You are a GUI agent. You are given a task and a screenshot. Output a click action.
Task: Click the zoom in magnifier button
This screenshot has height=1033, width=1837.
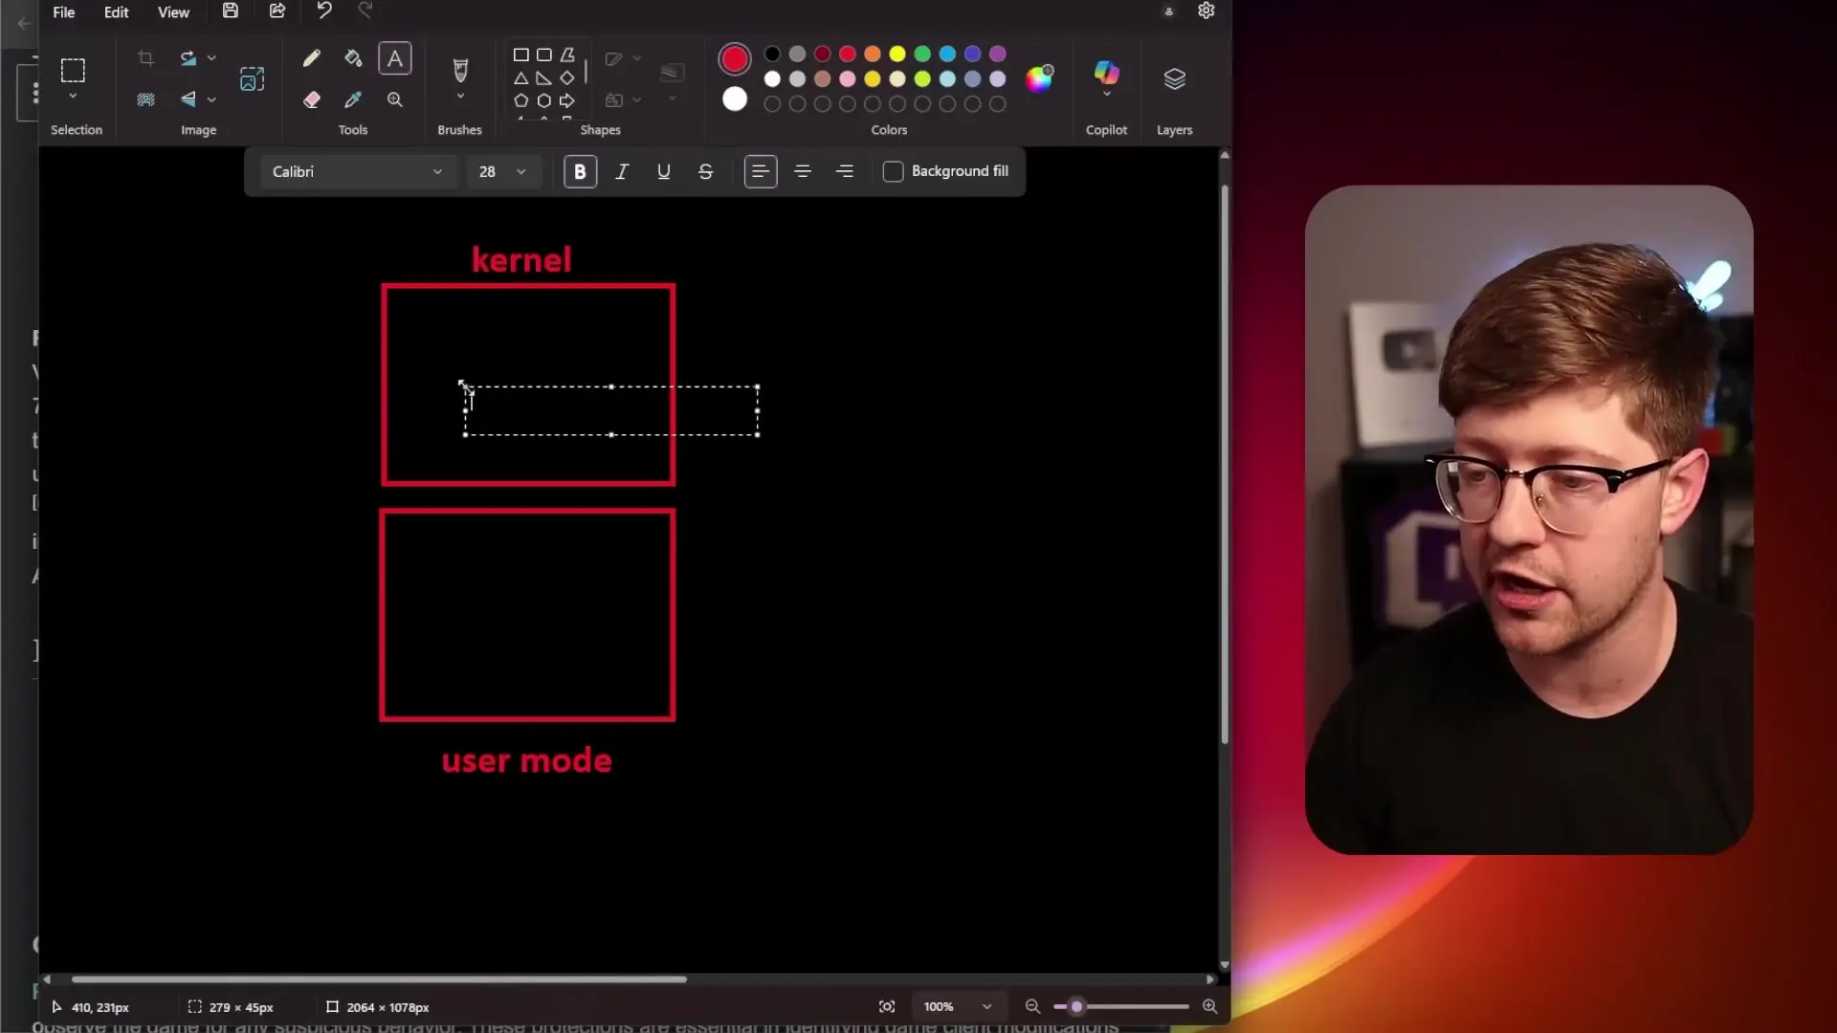[1209, 1006]
